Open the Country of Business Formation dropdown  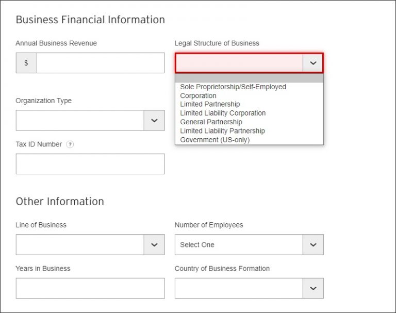tap(312, 288)
